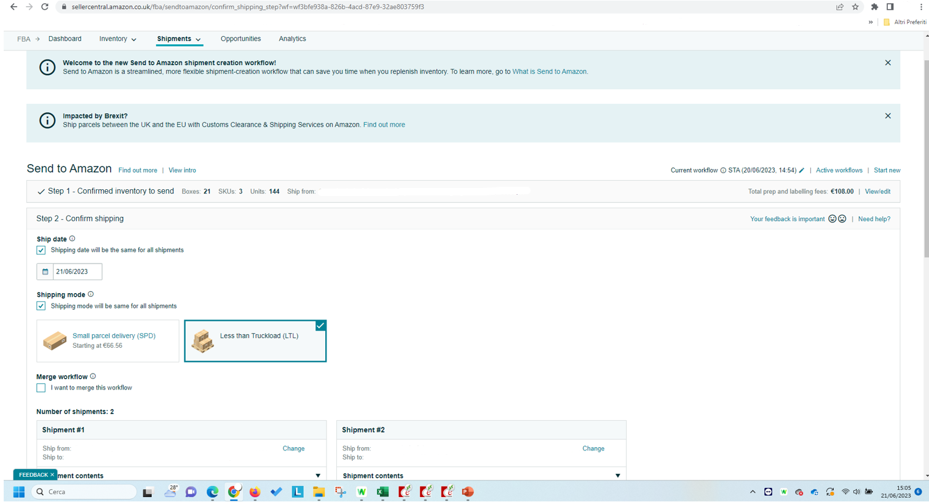Click the Windows taskbar Cerca search box
Screen dimensions: 929x502
pyautogui.click(x=84, y=492)
